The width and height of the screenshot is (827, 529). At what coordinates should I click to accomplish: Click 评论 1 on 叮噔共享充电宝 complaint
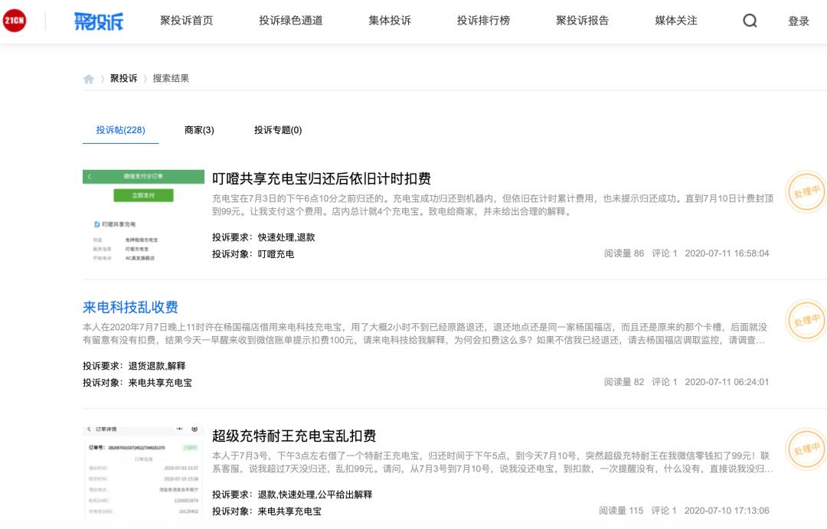[664, 253]
